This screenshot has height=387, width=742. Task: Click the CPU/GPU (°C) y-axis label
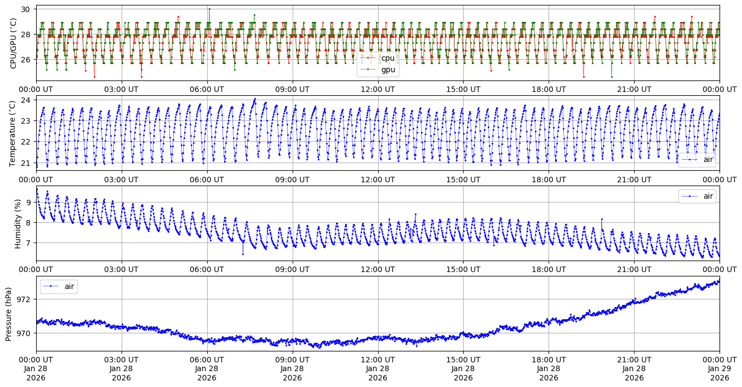pos(14,43)
